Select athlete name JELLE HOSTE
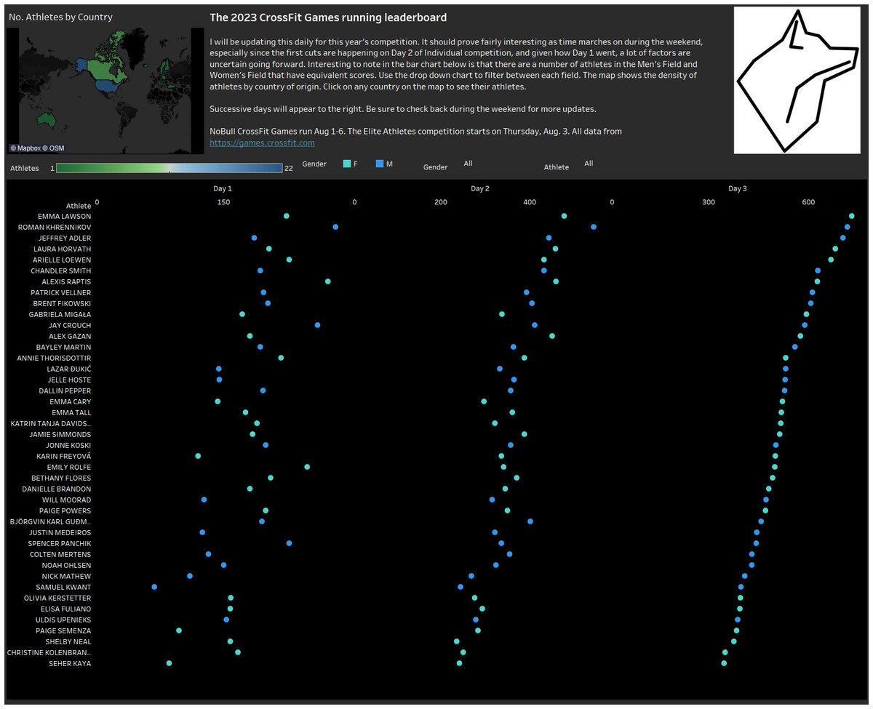 pos(70,380)
